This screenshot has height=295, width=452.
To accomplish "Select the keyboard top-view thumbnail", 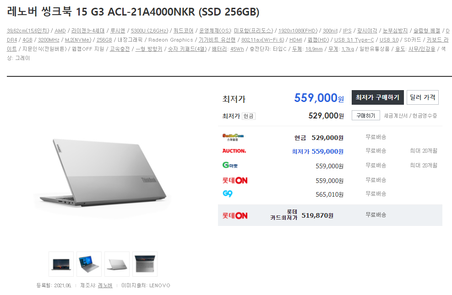I will click(145, 264).
